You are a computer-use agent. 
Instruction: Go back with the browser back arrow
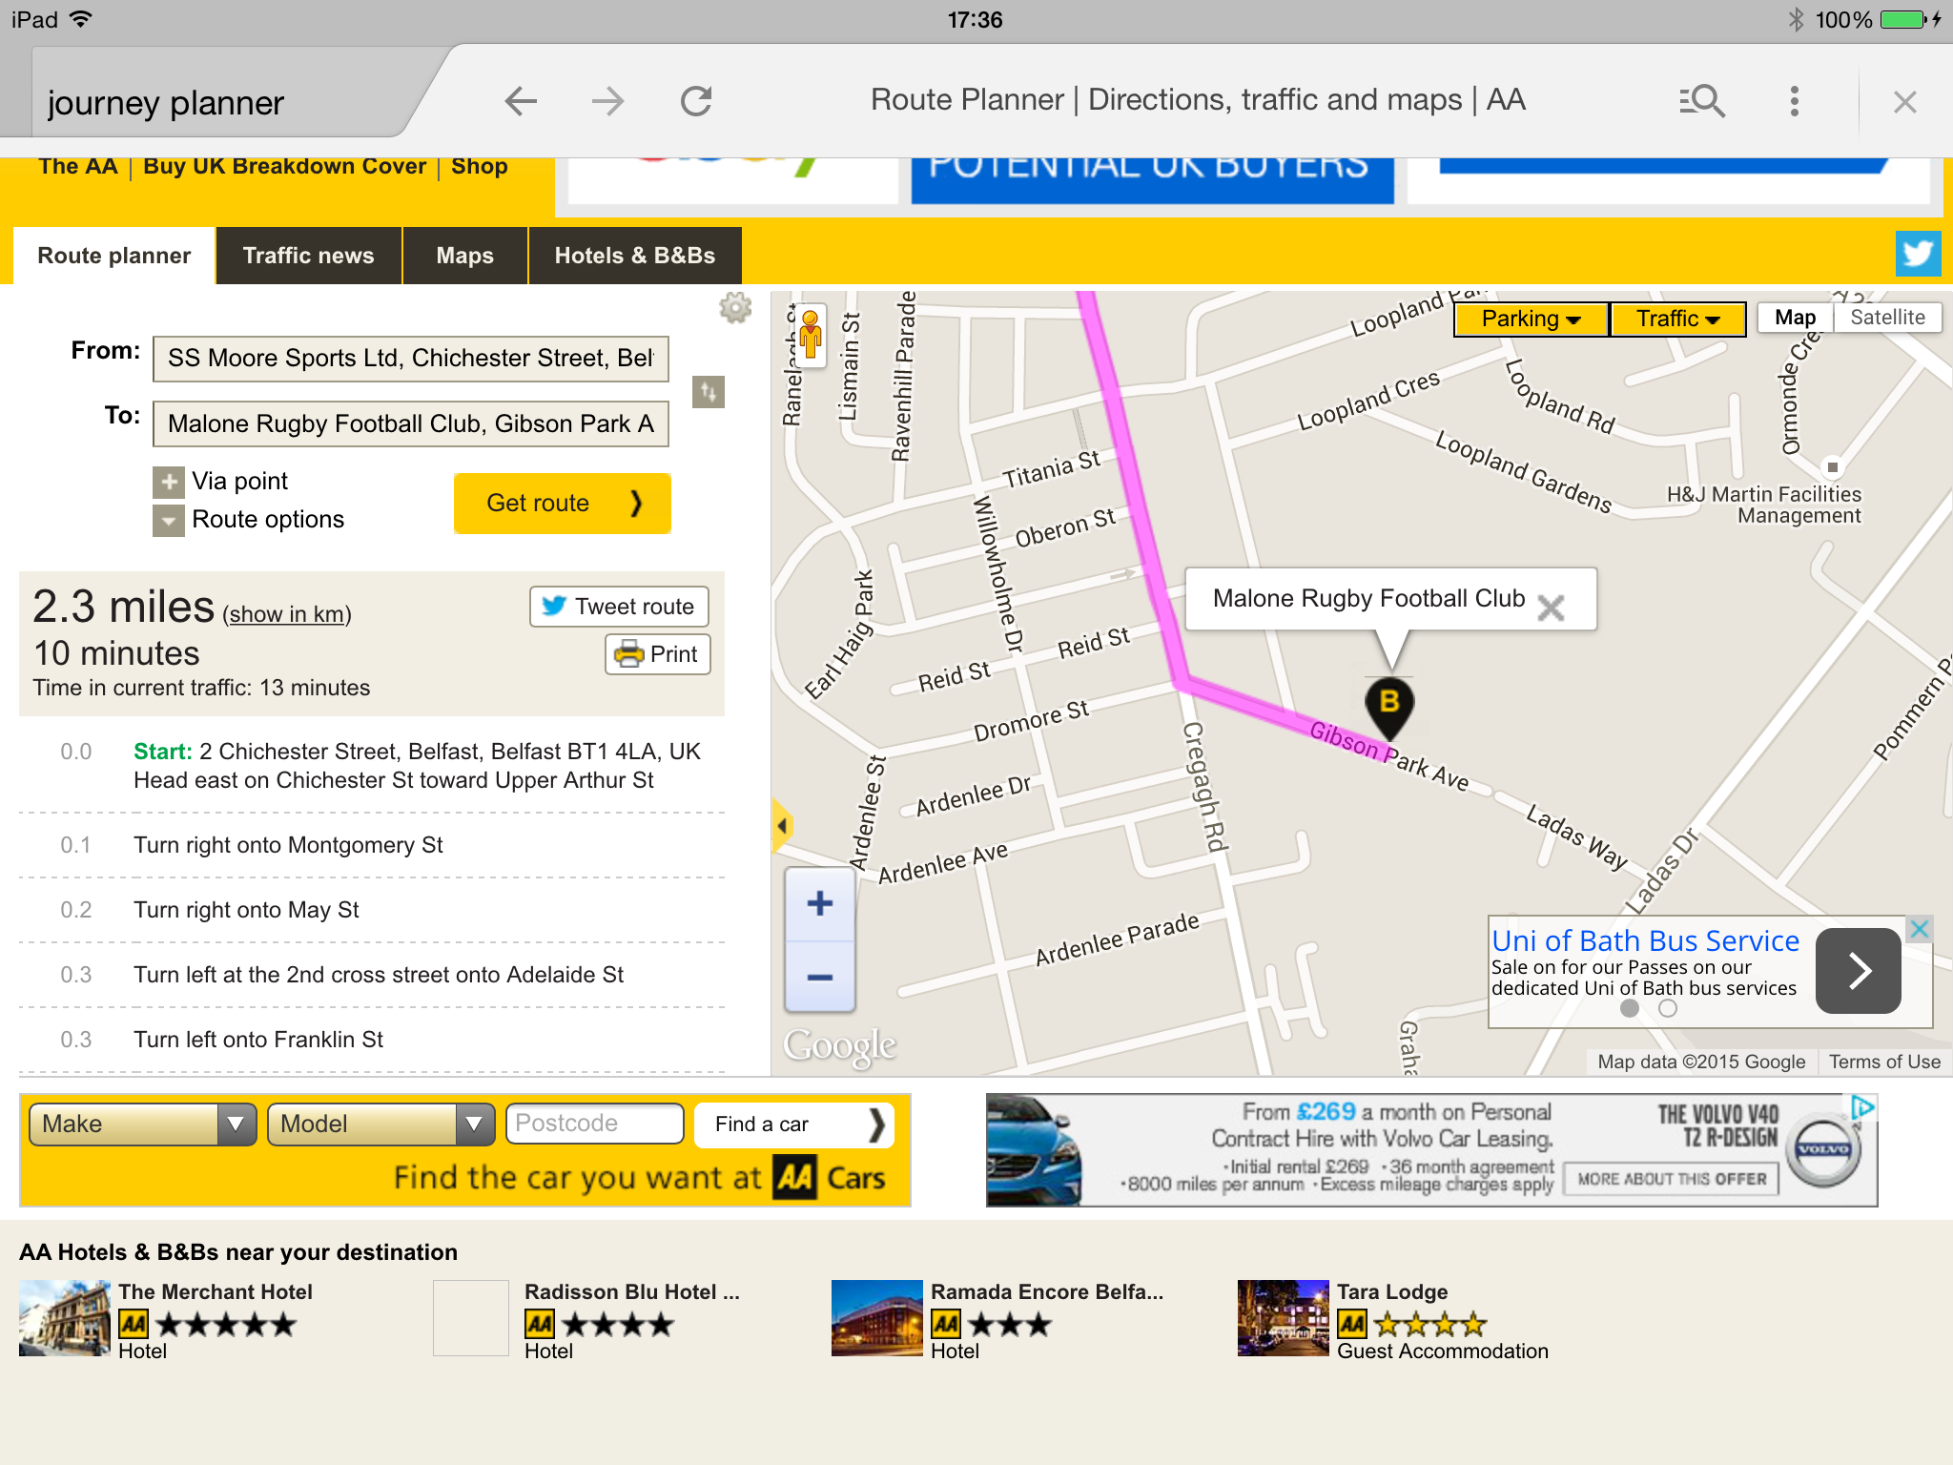click(x=521, y=100)
